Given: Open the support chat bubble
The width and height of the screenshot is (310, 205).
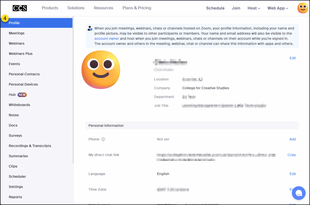Looking at the screenshot, I should pyautogui.click(x=298, y=193).
